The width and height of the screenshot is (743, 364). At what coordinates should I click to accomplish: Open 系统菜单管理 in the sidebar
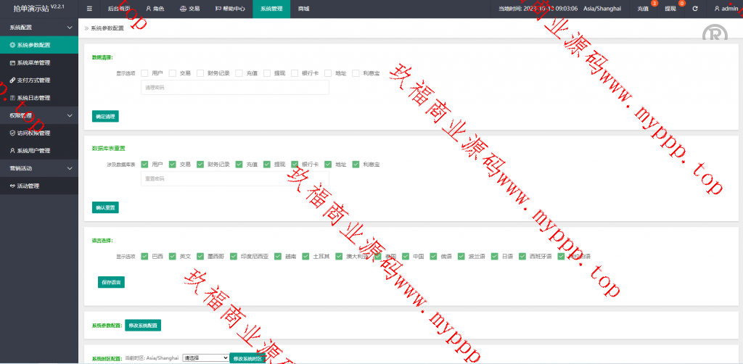point(33,62)
